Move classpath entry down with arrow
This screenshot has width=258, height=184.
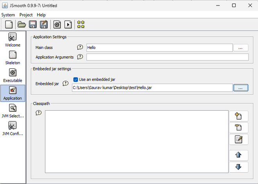click(x=238, y=167)
